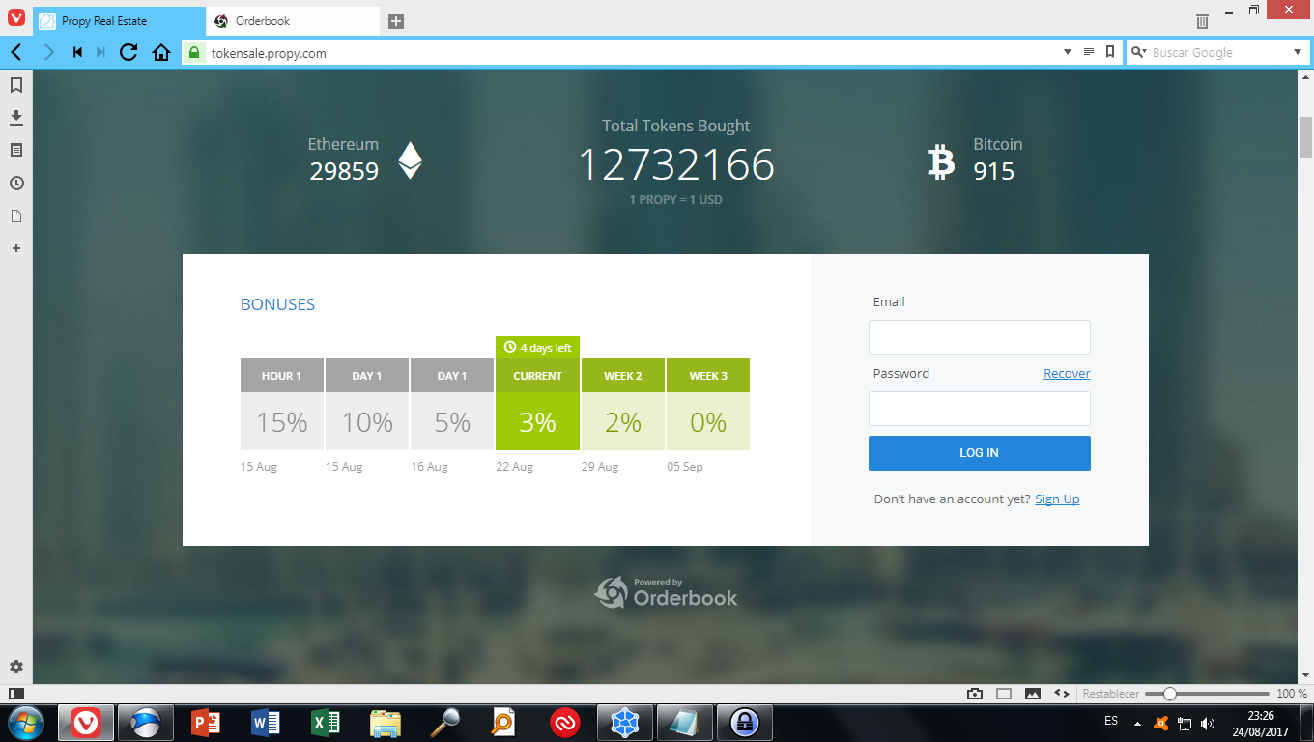Viewport: 1314px width, 742px height.
Task: Click into the Email input field
Action: point(980,337)
